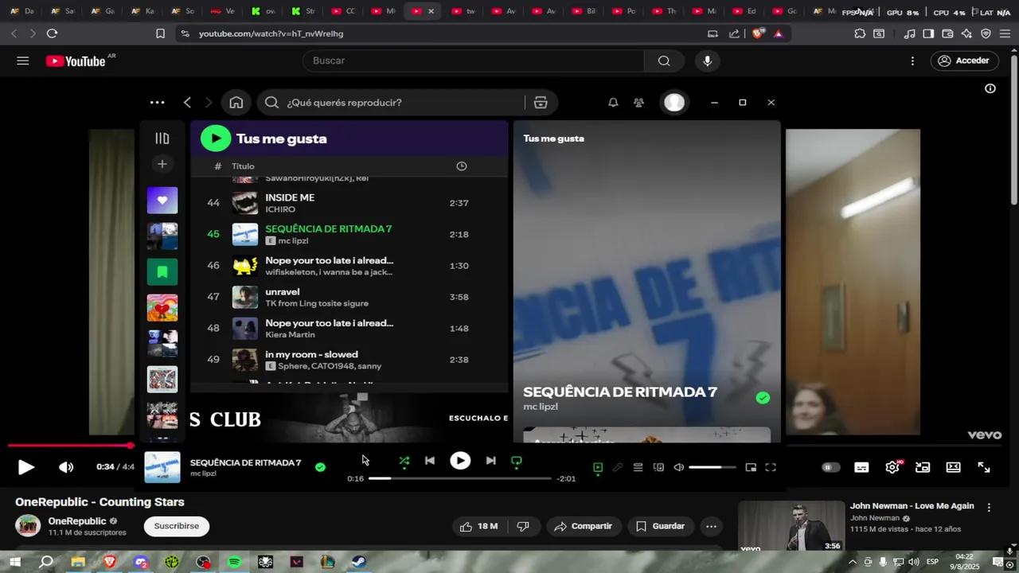This screenshot has width=1019, height=573.
Task: Click Spotify track progress bar
Action: click(x=460, y=478)
